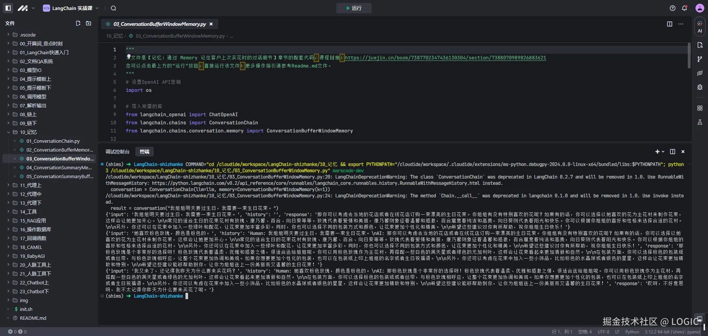The height and width of the screenshot is (336, 708).
Task: Open 04_ConversationSummaryMemory file
Action: [59, 167]
